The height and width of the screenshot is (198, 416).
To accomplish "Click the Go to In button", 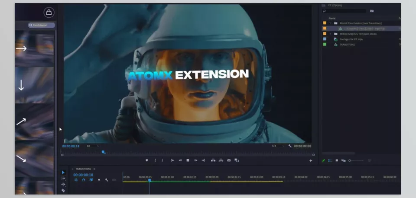I will tap(172, 160).
